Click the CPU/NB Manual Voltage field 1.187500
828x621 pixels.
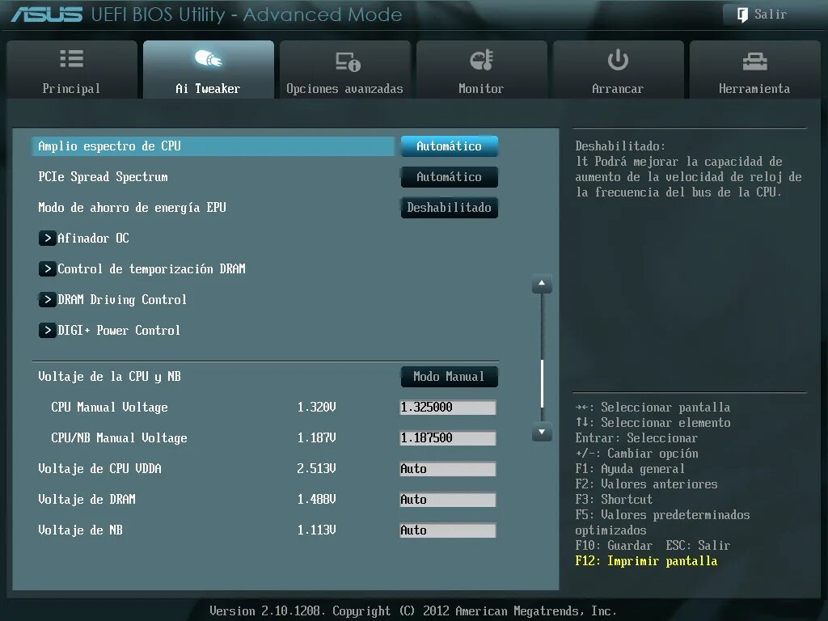448,437
